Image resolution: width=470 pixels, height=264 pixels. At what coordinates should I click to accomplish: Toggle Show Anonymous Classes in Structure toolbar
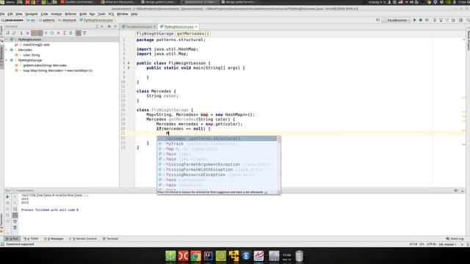[52, 33]
